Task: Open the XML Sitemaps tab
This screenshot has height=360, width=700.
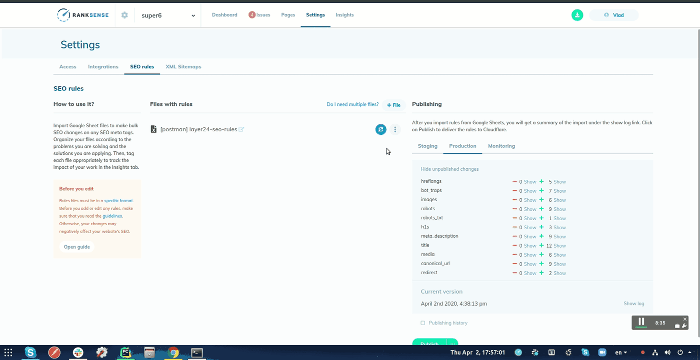Action: click(183, 66)
